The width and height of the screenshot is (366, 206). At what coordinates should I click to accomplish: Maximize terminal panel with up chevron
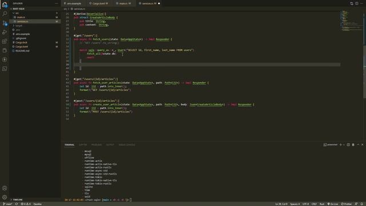coord(358,145)
